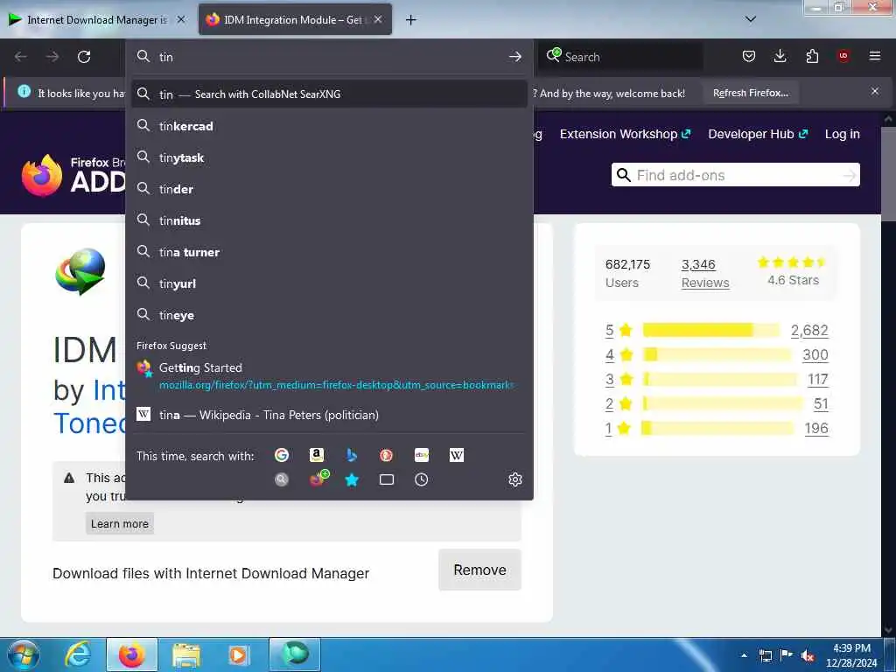Show hidden system tray icons

point(744,655)
